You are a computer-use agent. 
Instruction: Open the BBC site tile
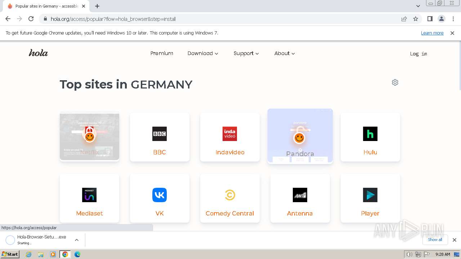tap(160, 137)
